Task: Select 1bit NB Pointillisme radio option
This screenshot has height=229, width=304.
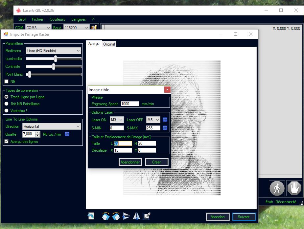Action: (x=6, y=104)
